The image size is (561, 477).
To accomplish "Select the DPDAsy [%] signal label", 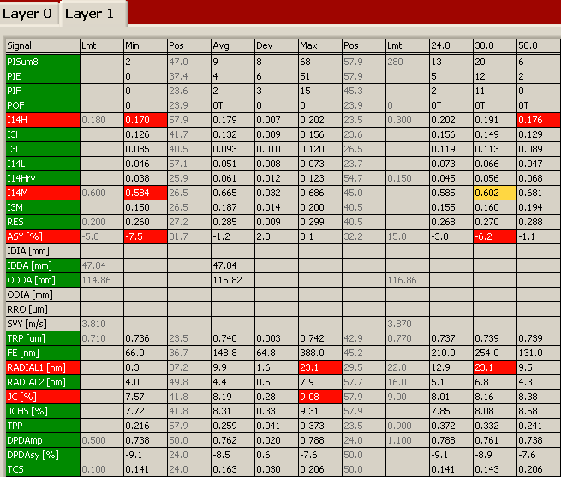I will [43, 455].
